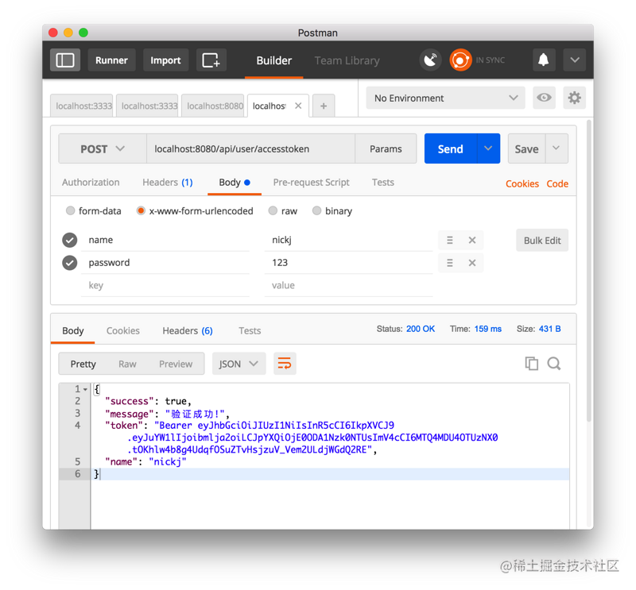
Task: Open the No Environment dropdown
Action: pos(445,98)
